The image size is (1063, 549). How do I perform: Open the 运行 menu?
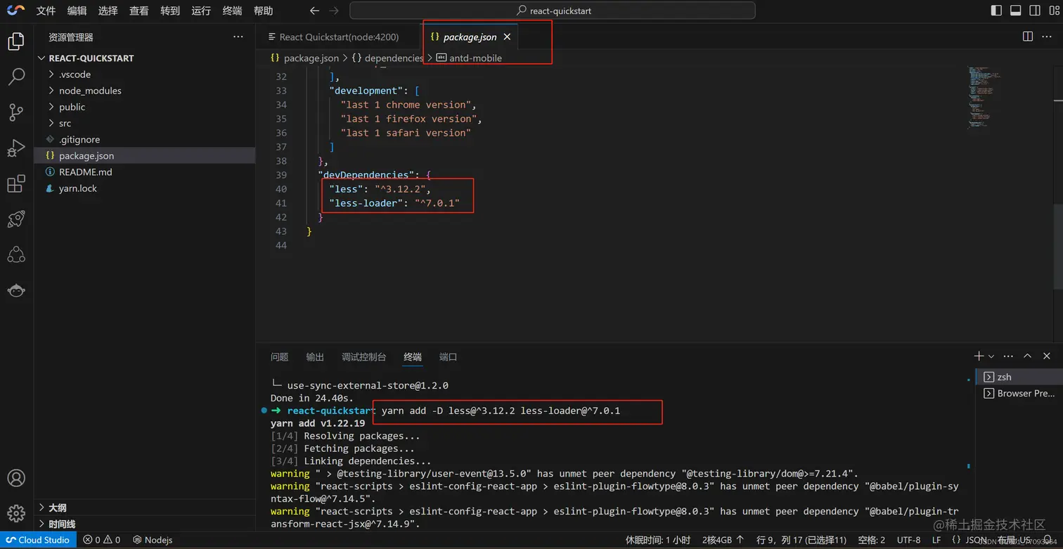[200, 11]
